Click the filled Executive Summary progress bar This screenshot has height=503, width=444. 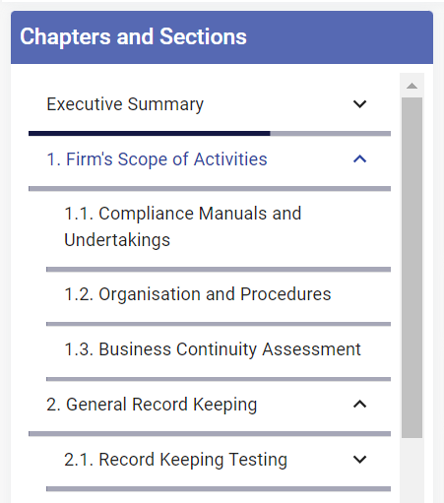click(150, 134)
